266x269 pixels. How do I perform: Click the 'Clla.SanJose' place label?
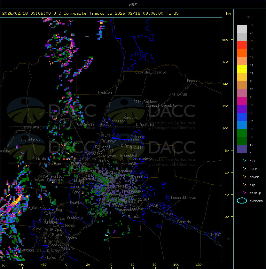click(x=145, y=102)
